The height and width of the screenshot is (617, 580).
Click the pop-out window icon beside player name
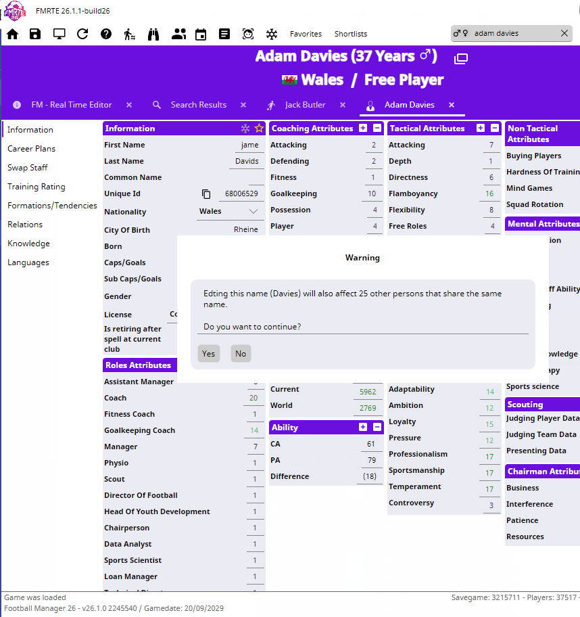461,59
